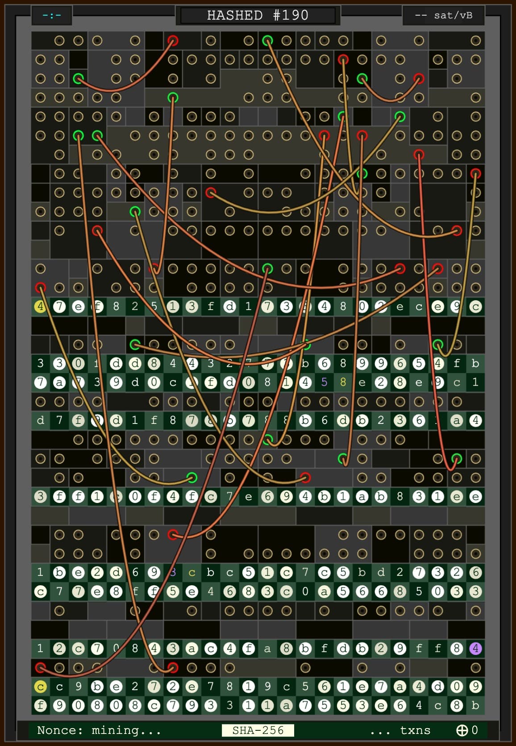The width and height of the screenshot is (516, 746).
Task: Click the 0 count next to the crosshair
Action: tap(474, 730)
